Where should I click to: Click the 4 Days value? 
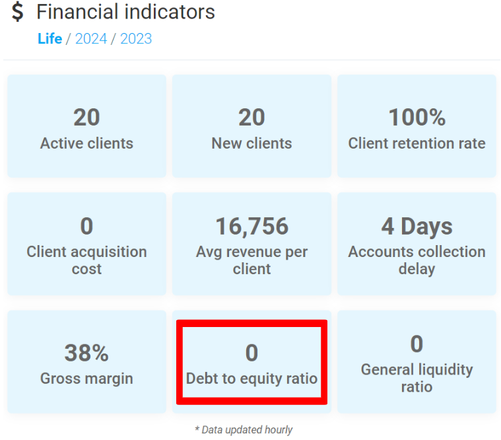[417, 227]
